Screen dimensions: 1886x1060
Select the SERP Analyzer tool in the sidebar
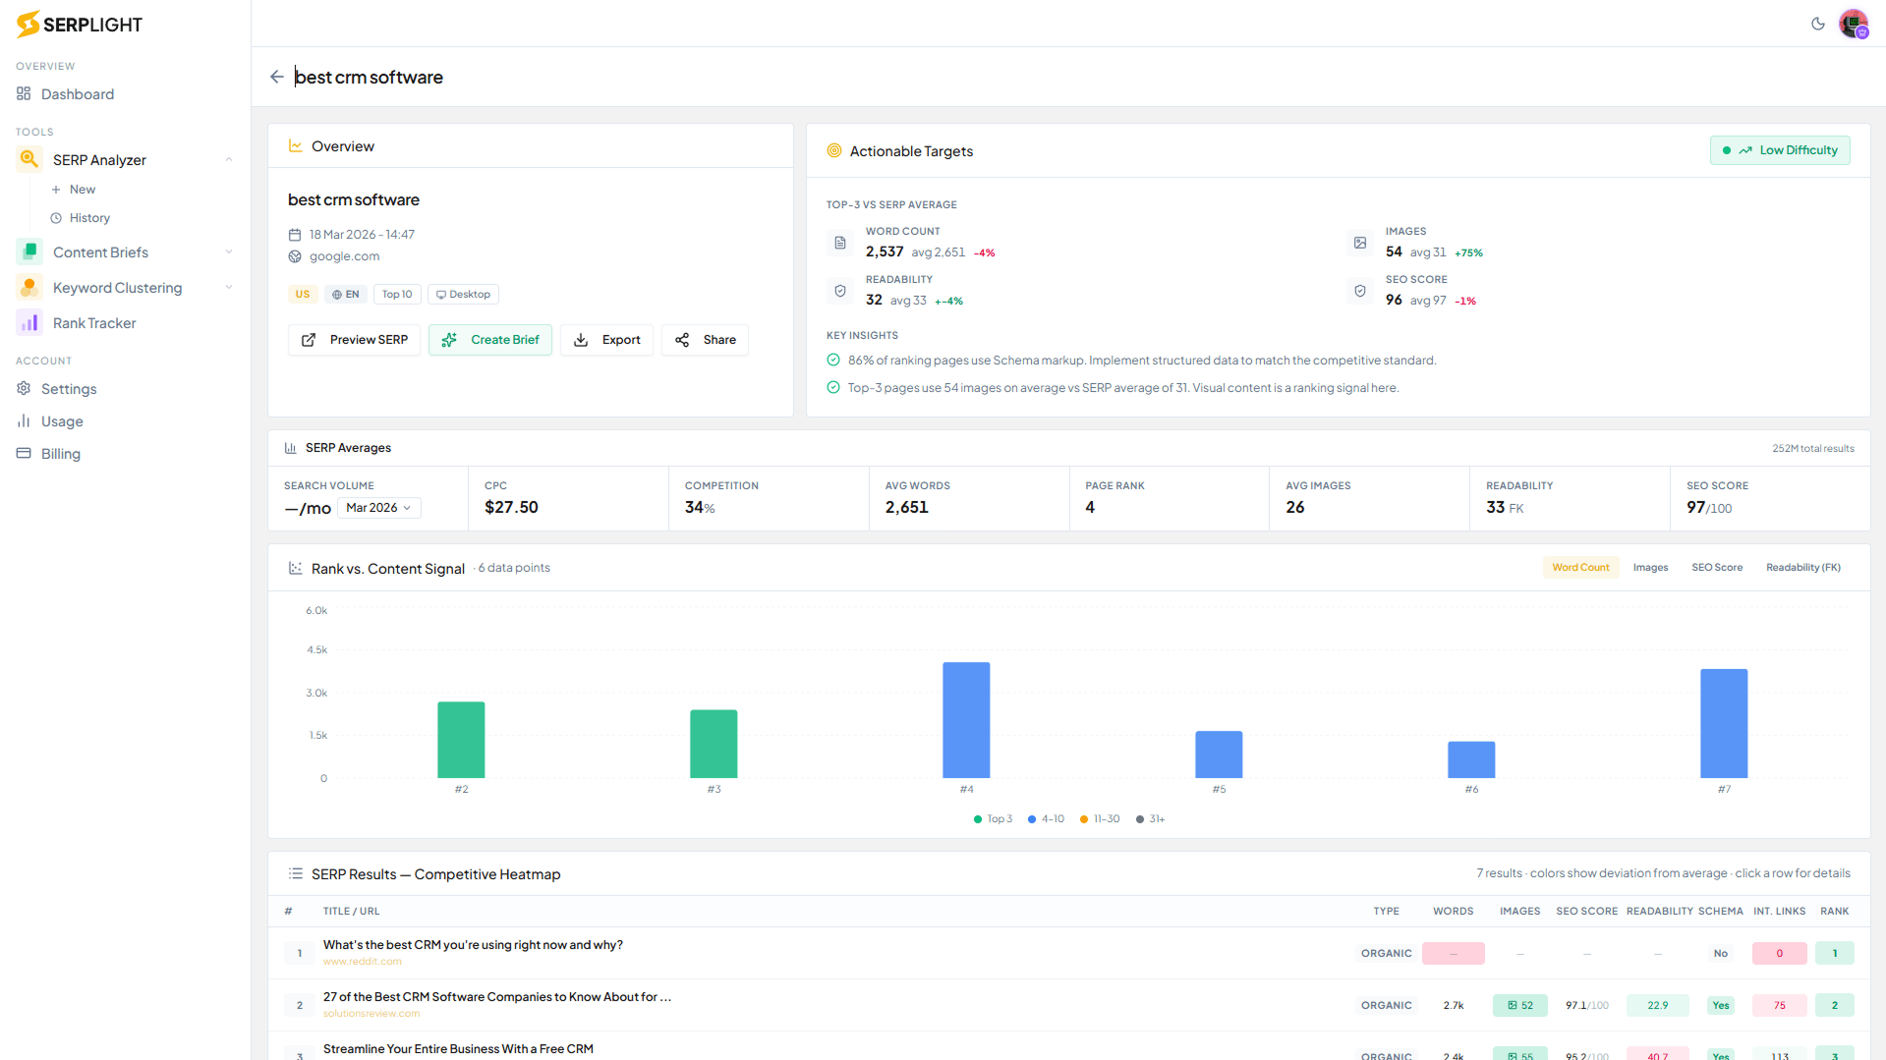(99, 159)
